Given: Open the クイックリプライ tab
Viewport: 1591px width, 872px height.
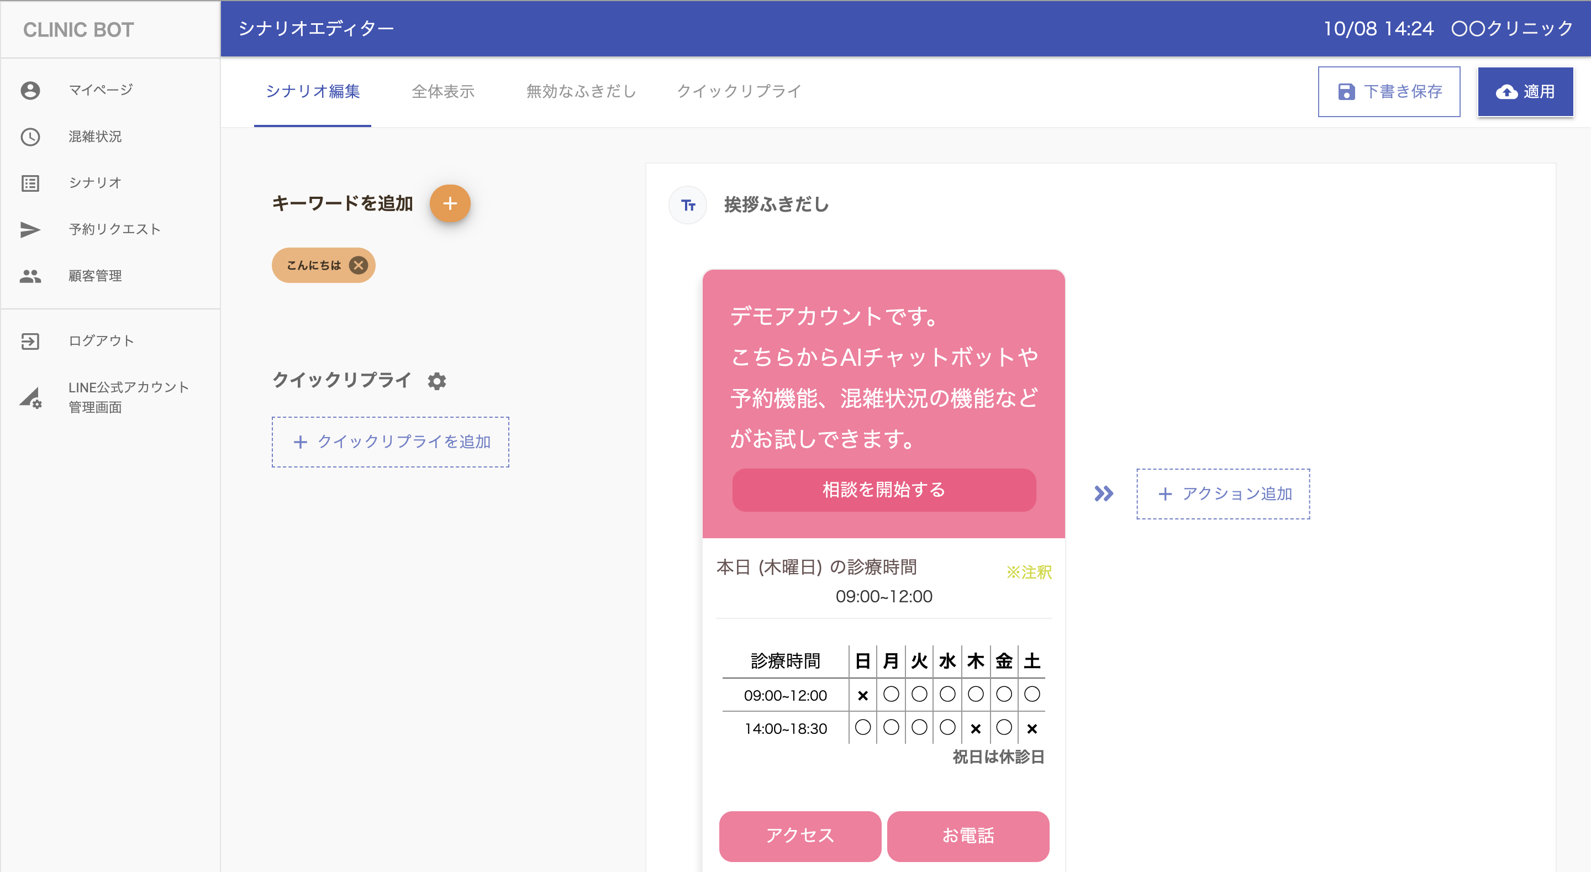Looking at the screenshot, I should click(739, 92).
